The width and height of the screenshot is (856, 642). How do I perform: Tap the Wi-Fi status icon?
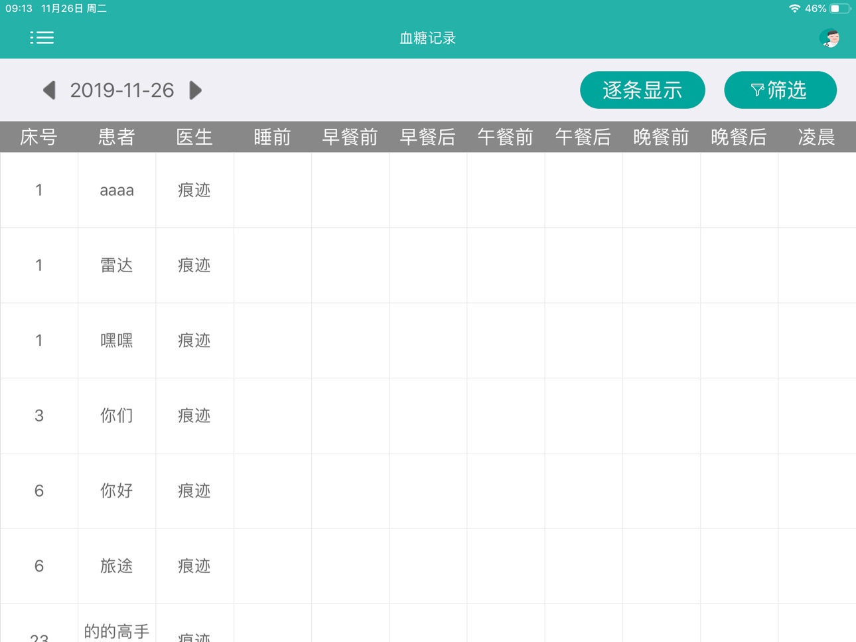(x=794, y=9)
